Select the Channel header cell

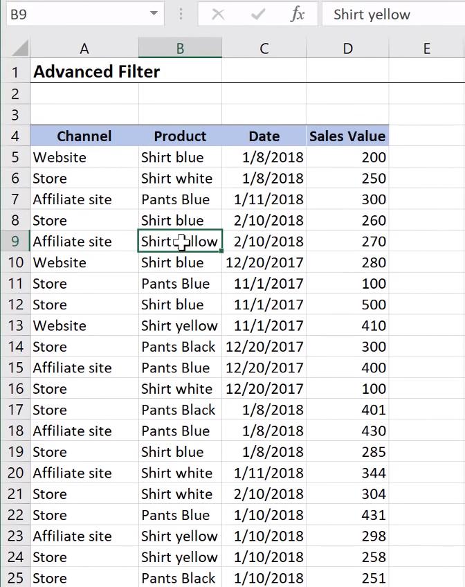click(84, 136)
